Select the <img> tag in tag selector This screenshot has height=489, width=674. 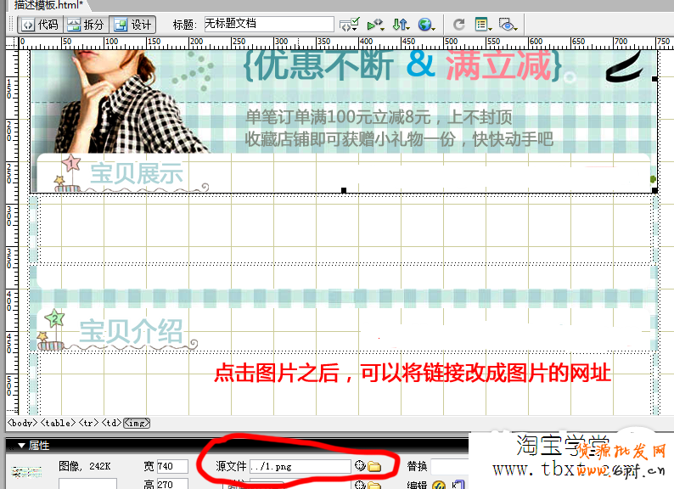click(135, 422)
